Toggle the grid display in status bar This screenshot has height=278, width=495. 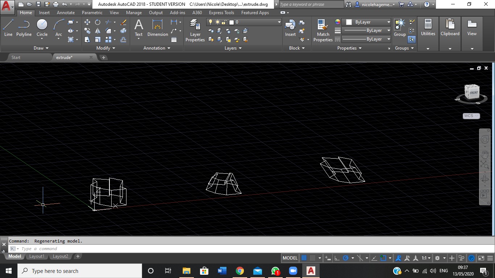(303, 258)
